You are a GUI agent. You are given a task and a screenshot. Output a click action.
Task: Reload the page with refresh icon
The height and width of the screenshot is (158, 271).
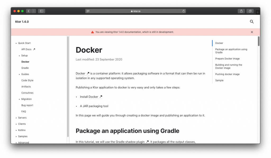tap(184, 11)
